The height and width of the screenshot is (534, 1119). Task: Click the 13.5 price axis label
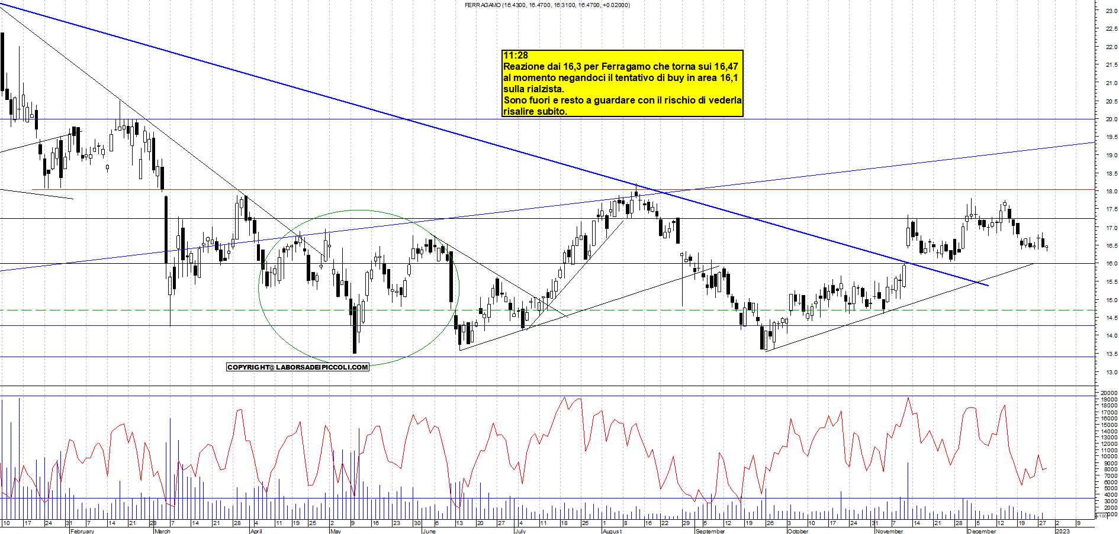1111,354
